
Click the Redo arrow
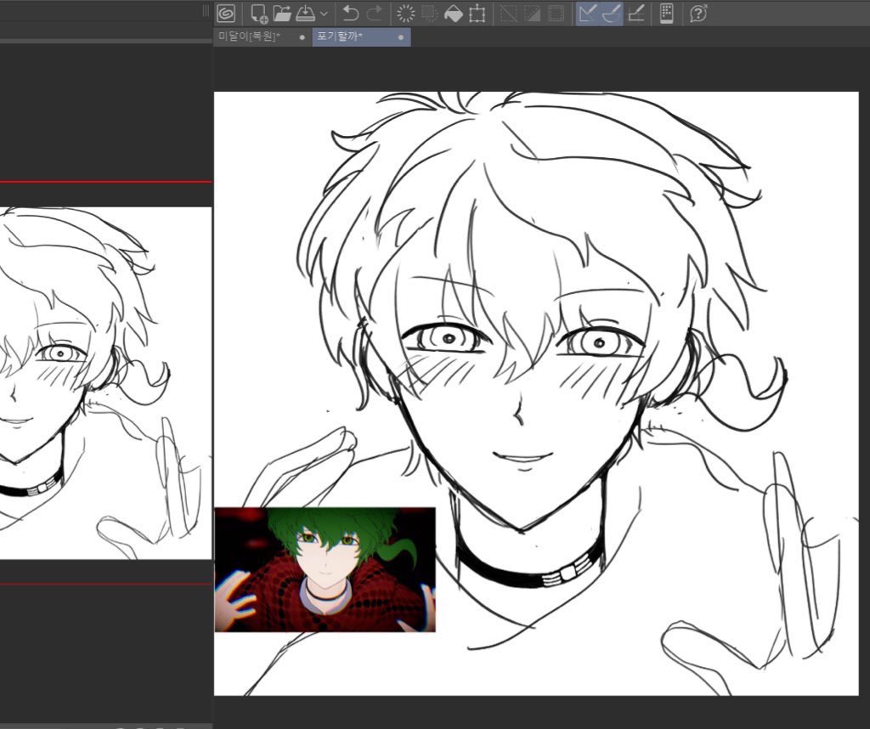(x=375, y=13)
